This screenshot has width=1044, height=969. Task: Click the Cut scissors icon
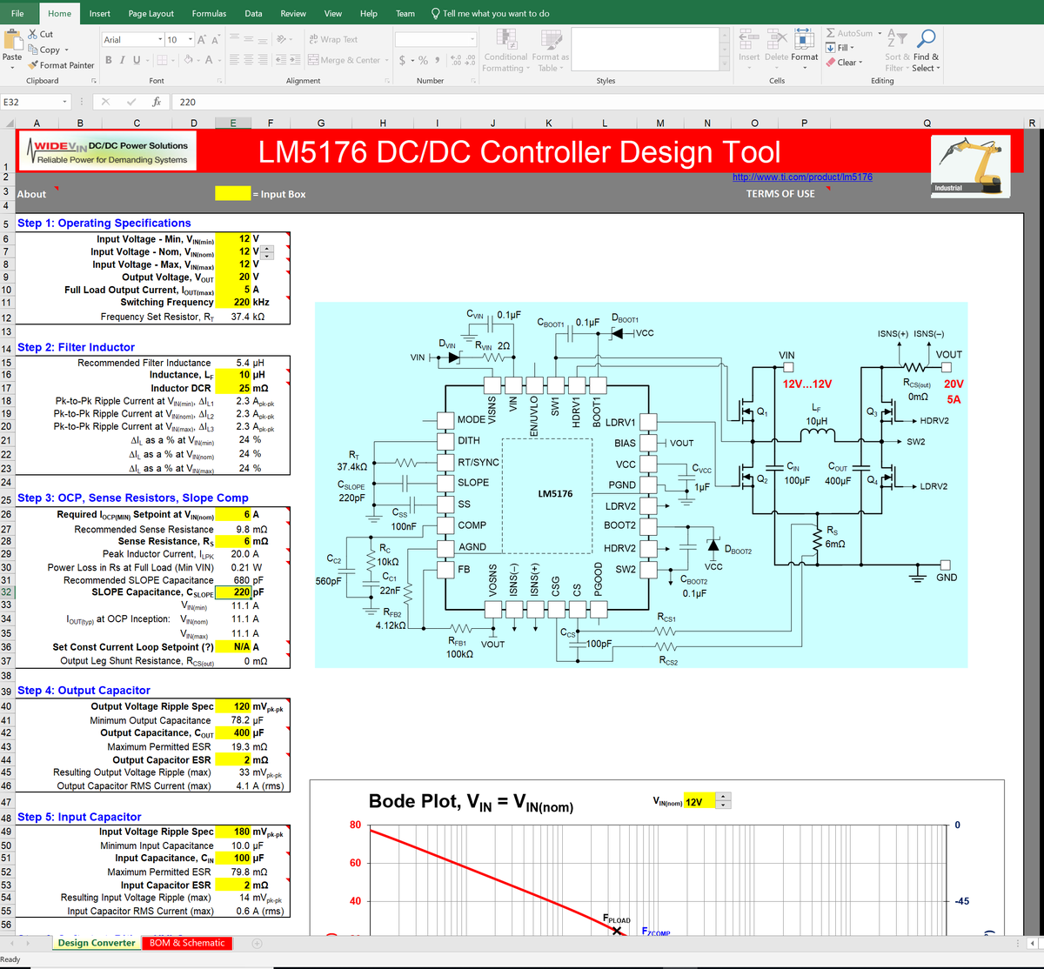tap(33, 34)
